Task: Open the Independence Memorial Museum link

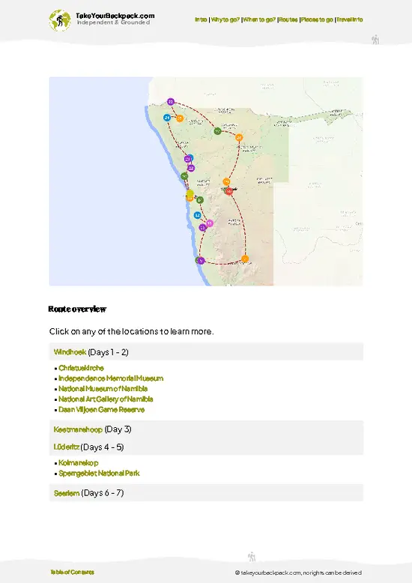Action: [111, 378]
